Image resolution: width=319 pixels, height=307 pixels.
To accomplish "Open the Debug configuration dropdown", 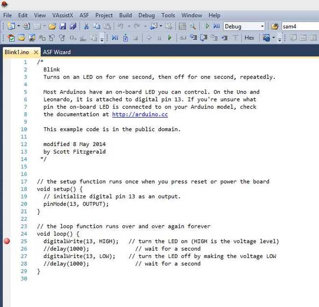I will click(262, 26).
